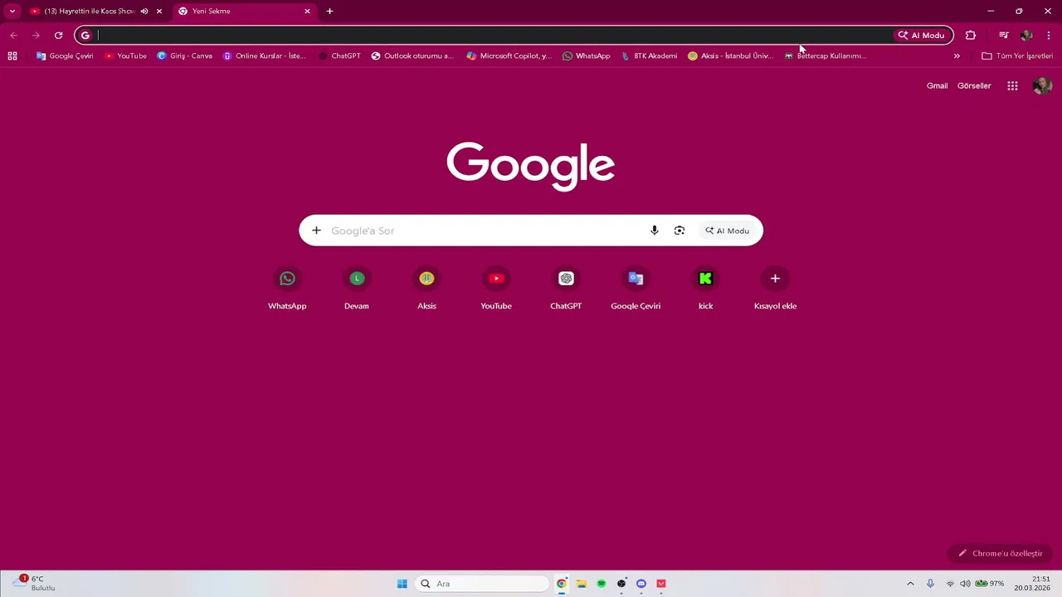Show hidden bookmarks with the double chevron
The height and width of the screenshot is (597, 1062).
pyautogui.click(x=957, y=56)
